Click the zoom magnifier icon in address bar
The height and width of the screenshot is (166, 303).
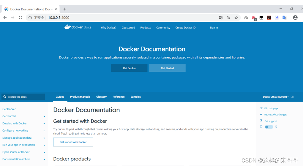[x=228, y=18]
